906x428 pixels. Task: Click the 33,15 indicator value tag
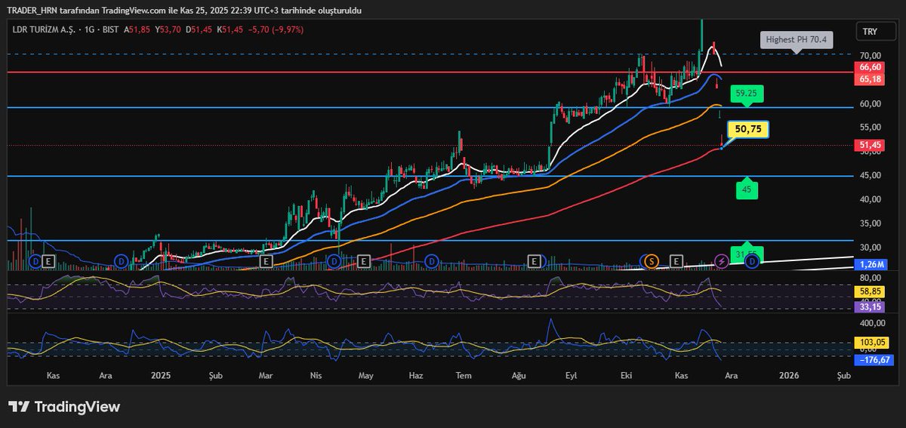click(x=869, y=306)
